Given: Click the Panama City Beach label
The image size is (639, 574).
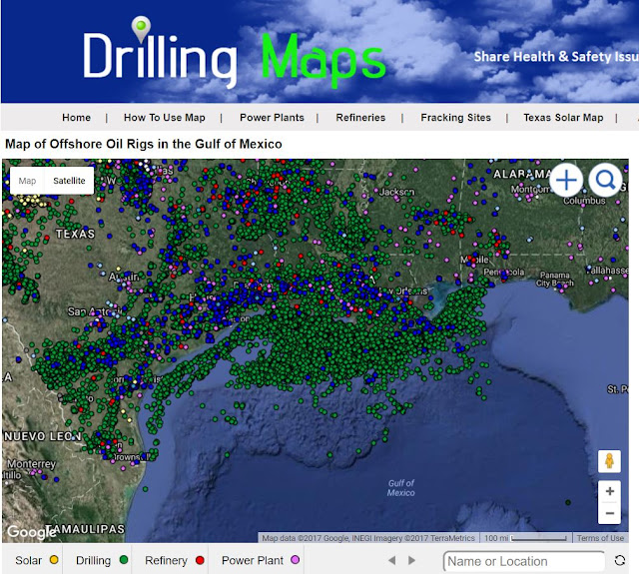Looking at the screenshot, I should [555, 280].
